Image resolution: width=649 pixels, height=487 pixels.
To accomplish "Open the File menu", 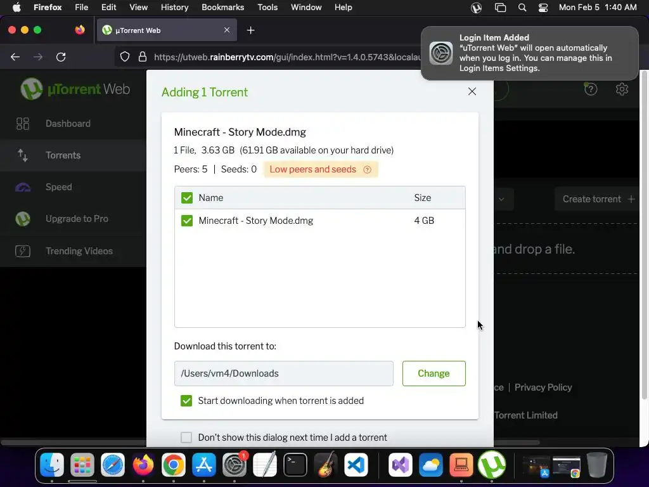I will 81,7.
